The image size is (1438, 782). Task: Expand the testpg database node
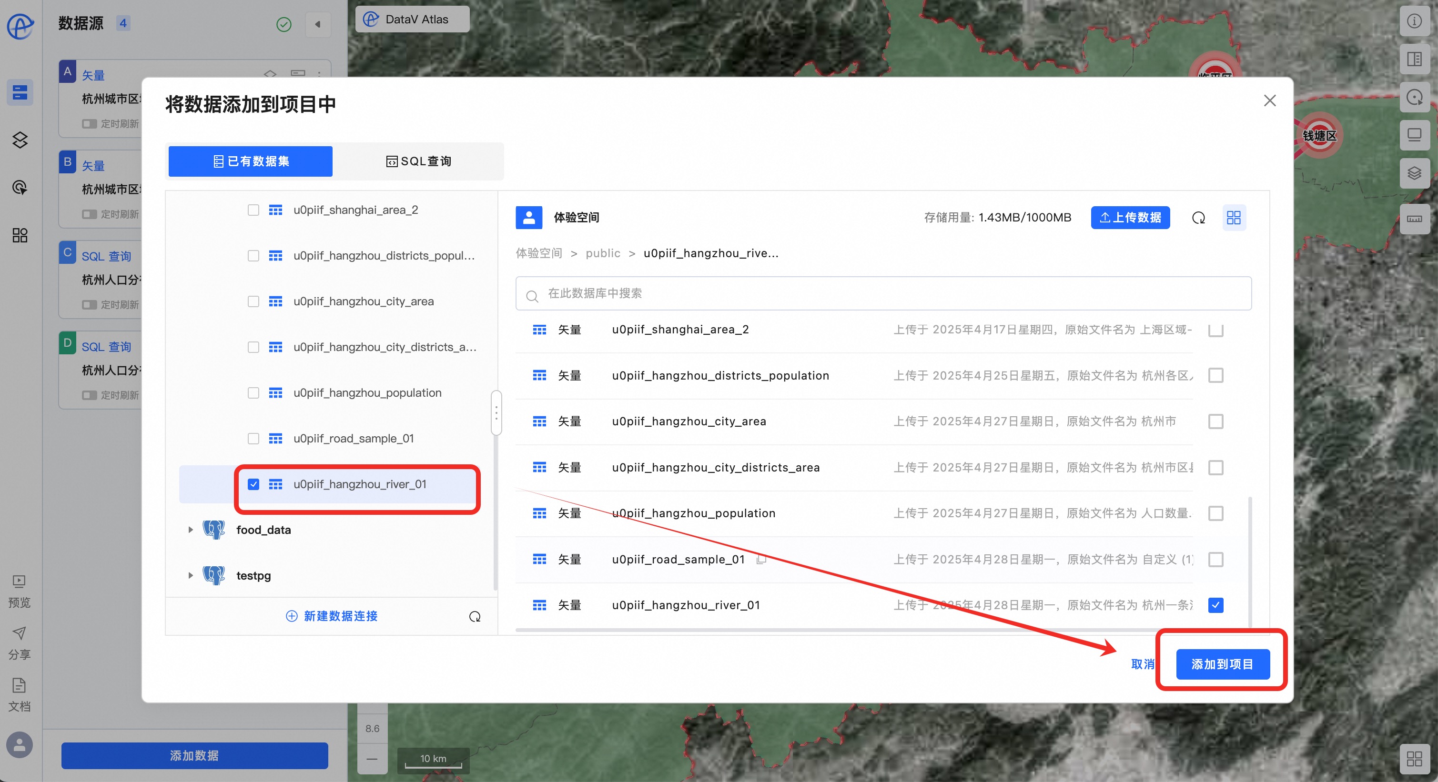click(x=191, y=576)
